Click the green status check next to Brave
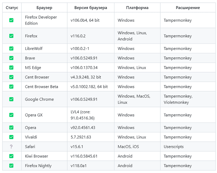The height and width of the screenshot is (173, 217). click(11, 58)
